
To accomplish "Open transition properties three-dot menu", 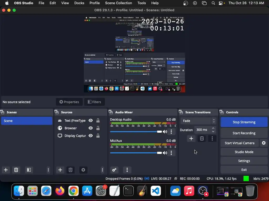I will [x=212, y=138].
